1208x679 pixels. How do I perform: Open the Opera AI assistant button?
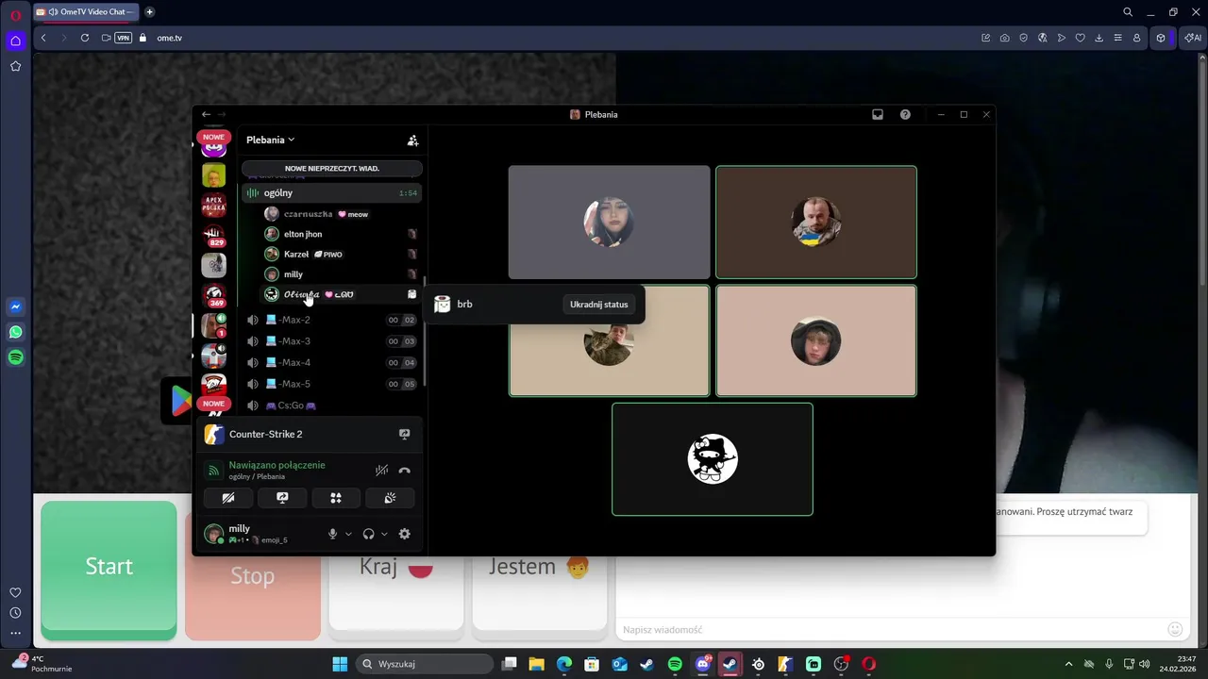[1193, 38]
